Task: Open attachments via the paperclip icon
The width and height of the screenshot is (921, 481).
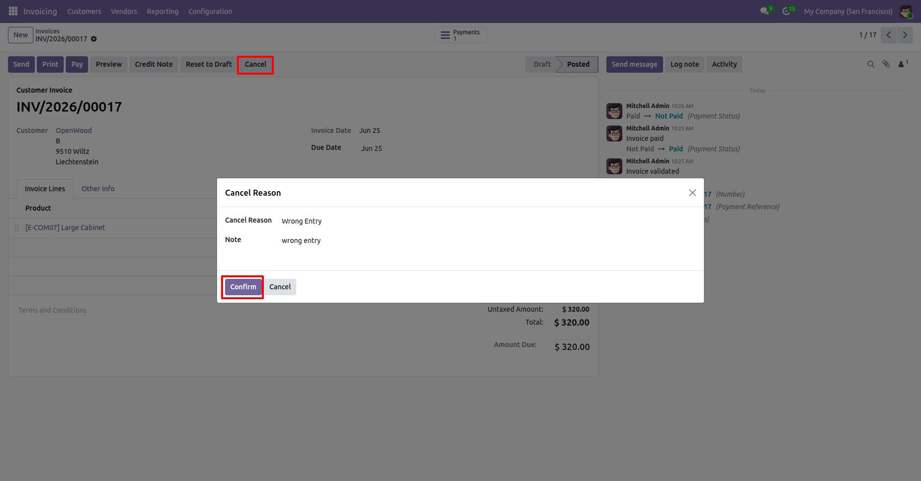Action: coord(886,64)
